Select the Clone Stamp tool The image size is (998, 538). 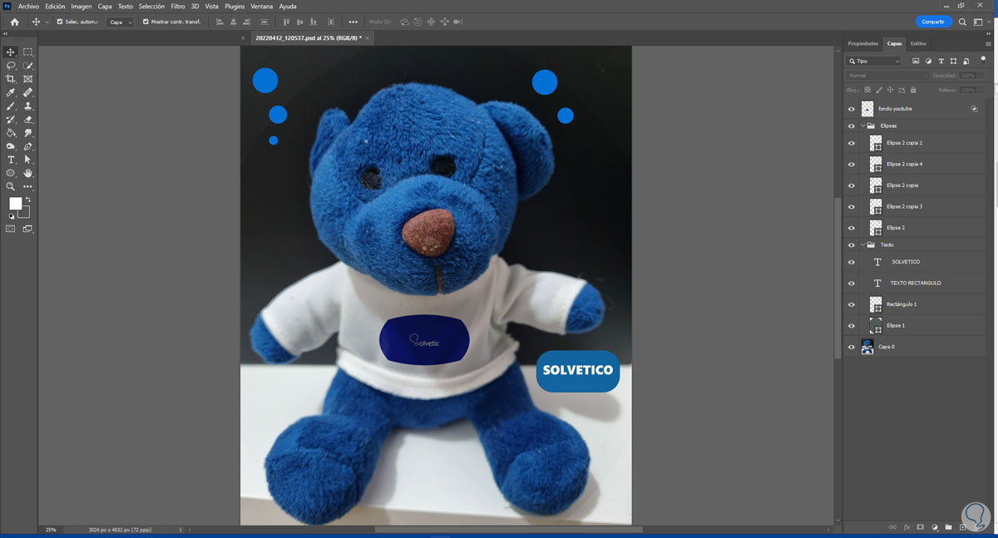point(28,106)
